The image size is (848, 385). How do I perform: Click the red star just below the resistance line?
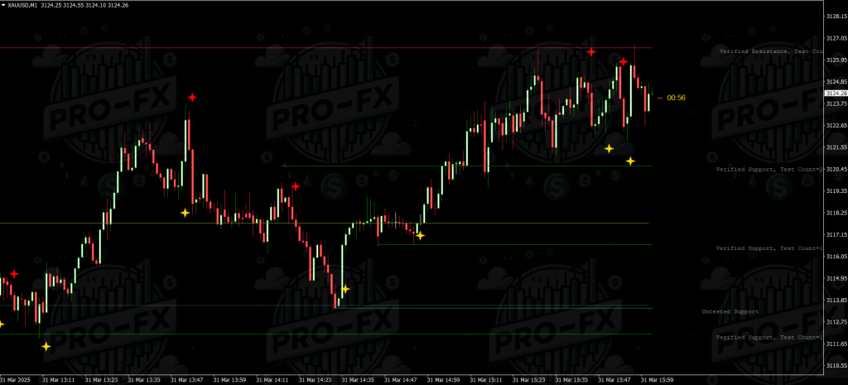click(591, 52)
